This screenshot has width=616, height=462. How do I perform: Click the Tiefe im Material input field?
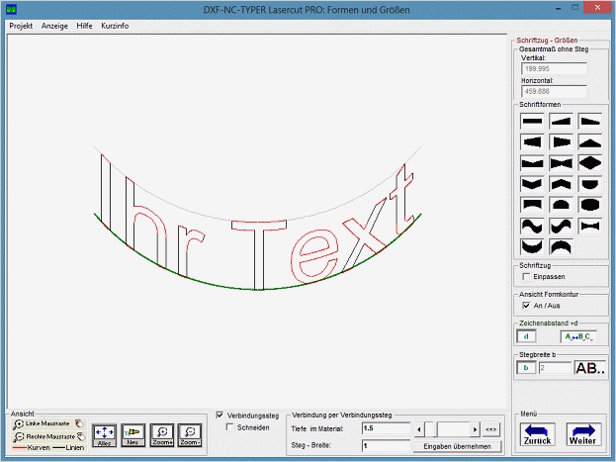[x=386, y=428]
